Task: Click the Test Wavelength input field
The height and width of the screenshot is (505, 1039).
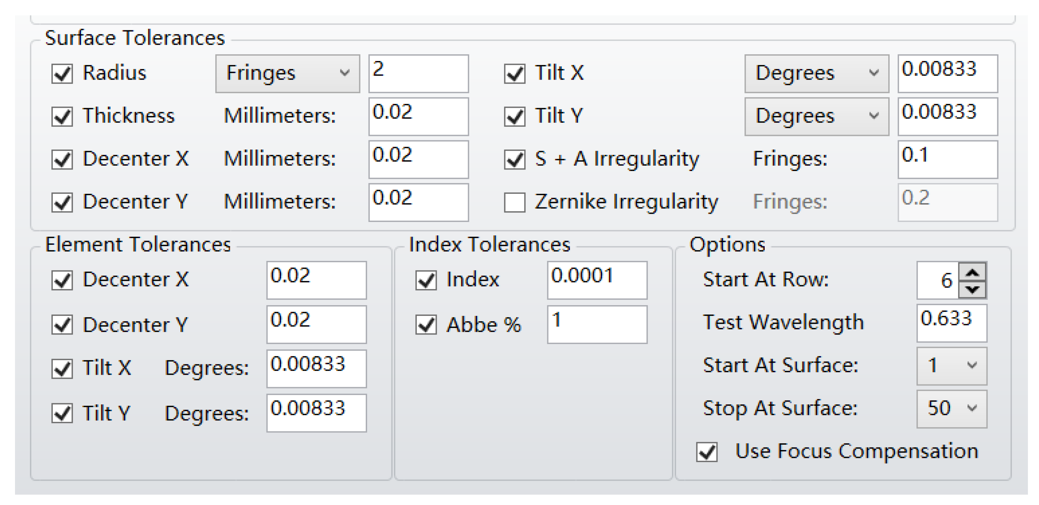Action: pyautogui.click(x=951, y=323)
